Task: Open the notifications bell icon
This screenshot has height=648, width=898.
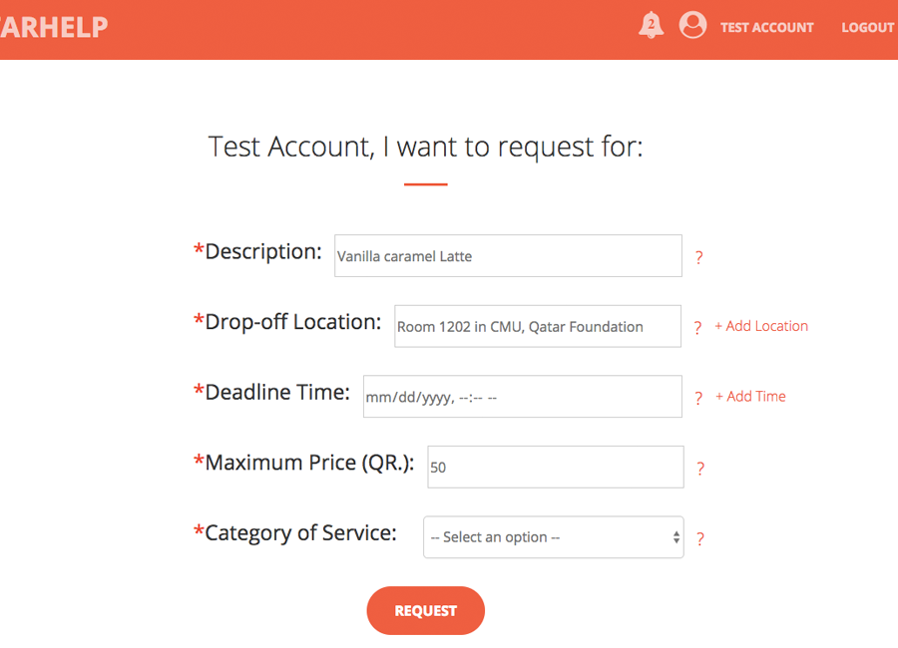Action: click(x=651, y=26)
